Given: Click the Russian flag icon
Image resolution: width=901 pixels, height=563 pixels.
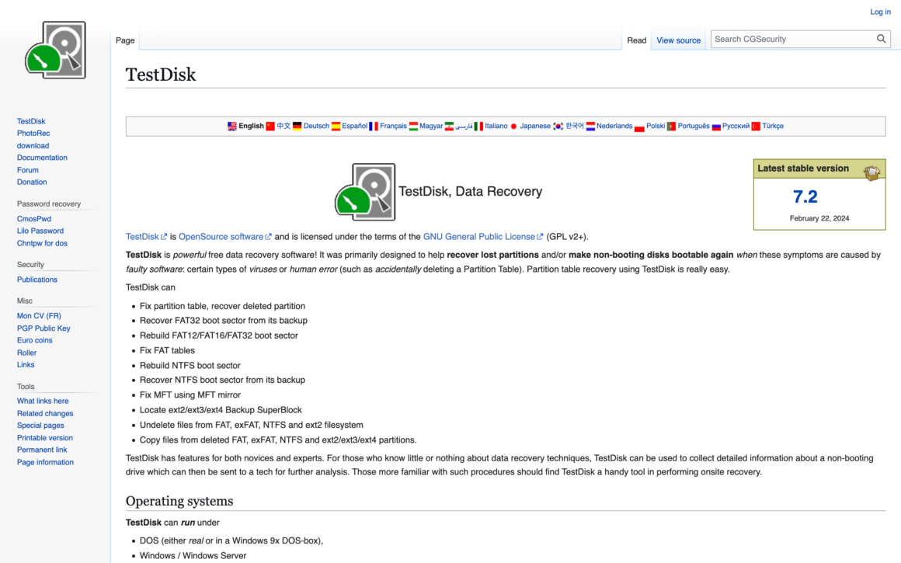Looking at the screenshot, I should (x=716, y=127).
